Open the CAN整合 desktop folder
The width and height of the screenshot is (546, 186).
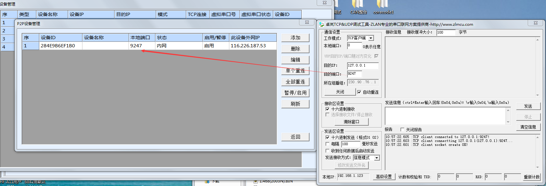358,7
